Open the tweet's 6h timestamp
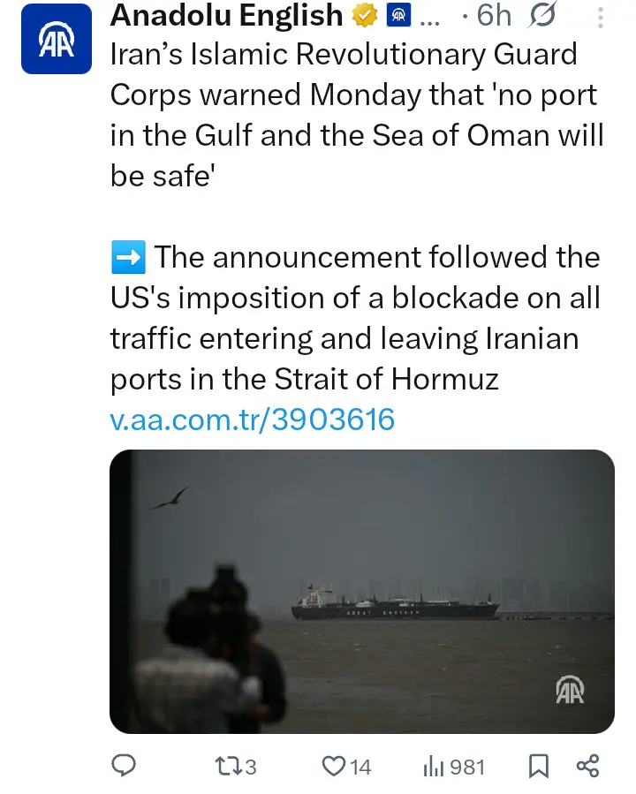Viewport: 636px width, 794px height. [x=494, y=15]
